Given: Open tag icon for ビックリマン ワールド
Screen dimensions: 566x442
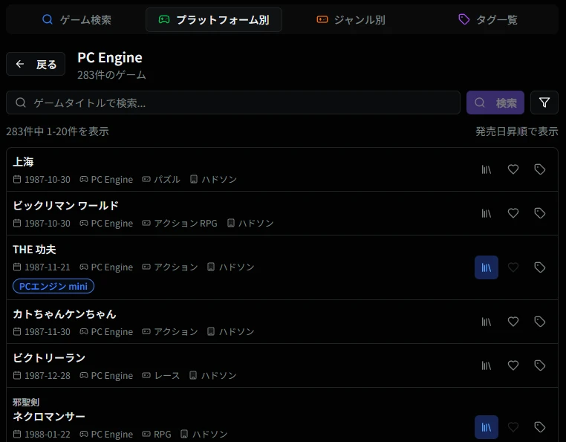Looking at the screenshot, I should point(540,213).
